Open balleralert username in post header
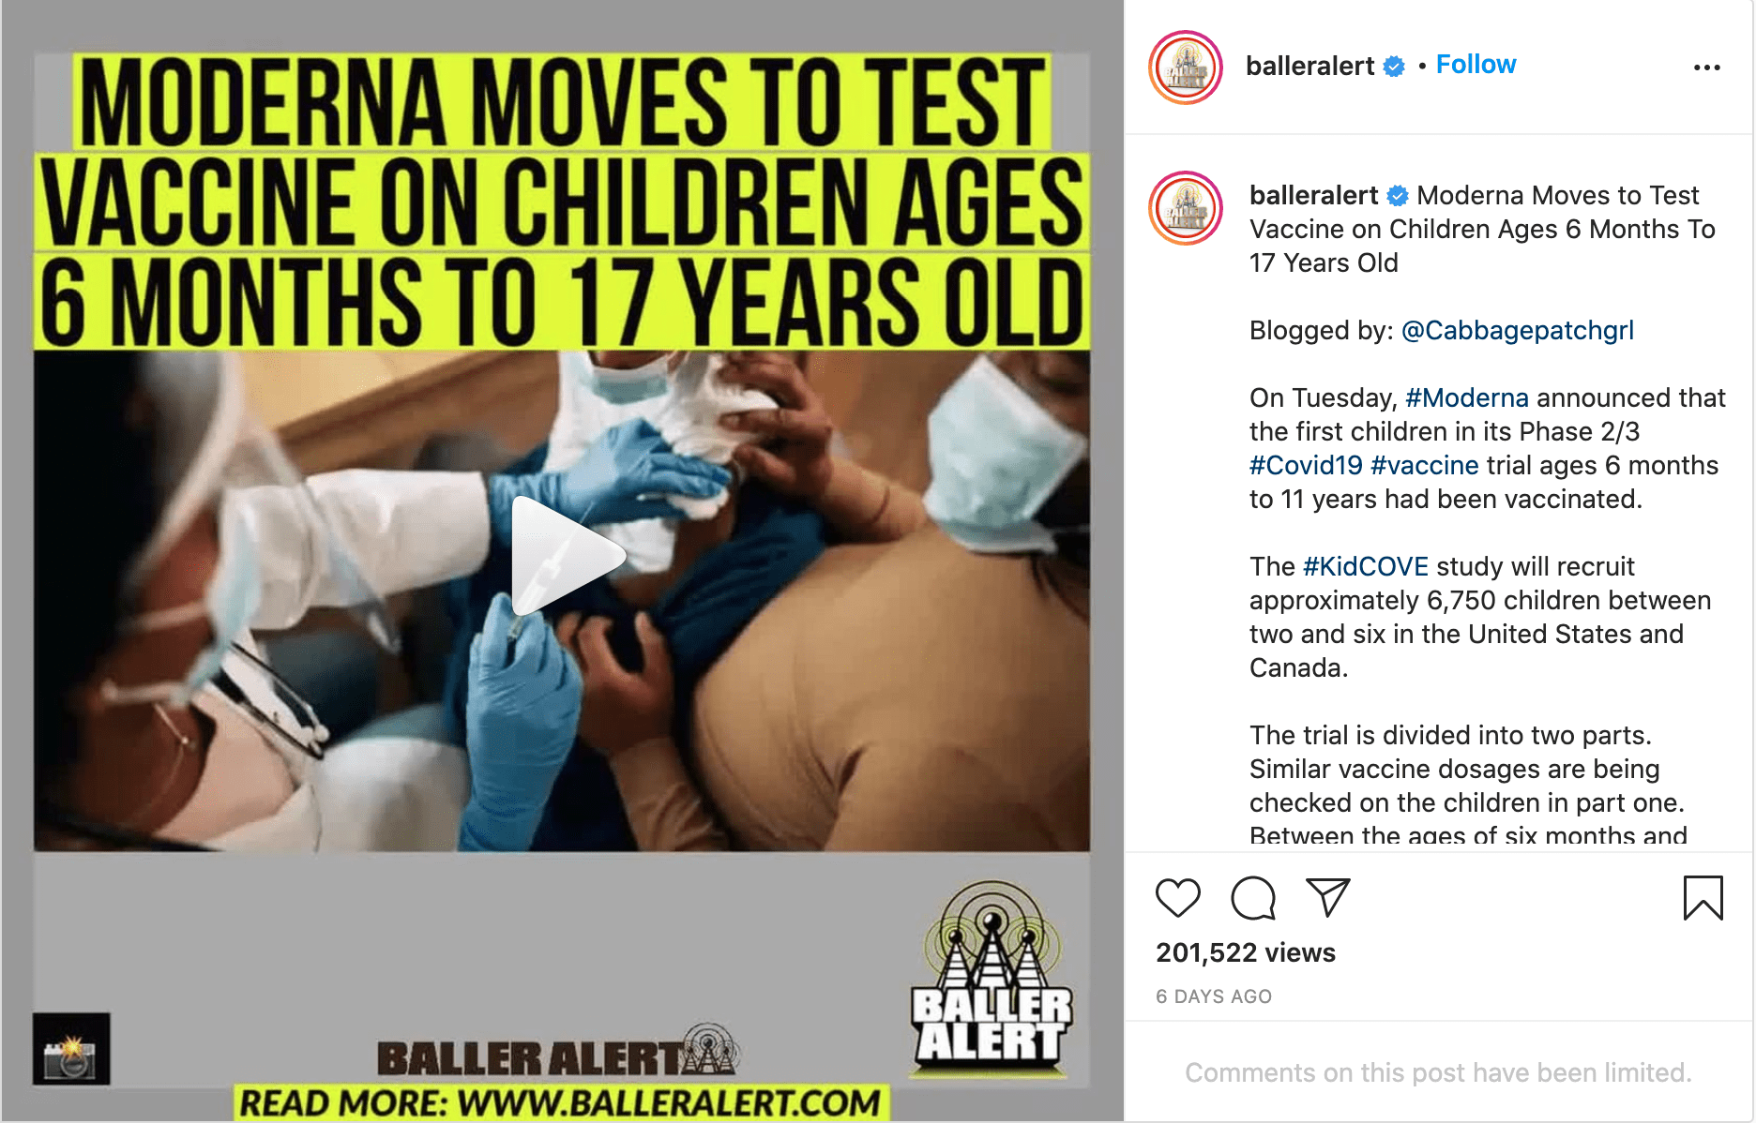This screenshot has width=1756, height=1123. pos(1309,66)
